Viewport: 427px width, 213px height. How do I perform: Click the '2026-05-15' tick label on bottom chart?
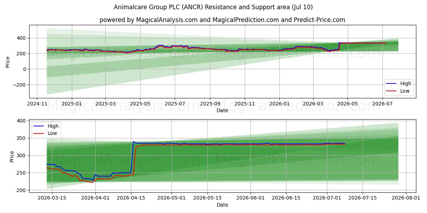(x=208, y=198)
